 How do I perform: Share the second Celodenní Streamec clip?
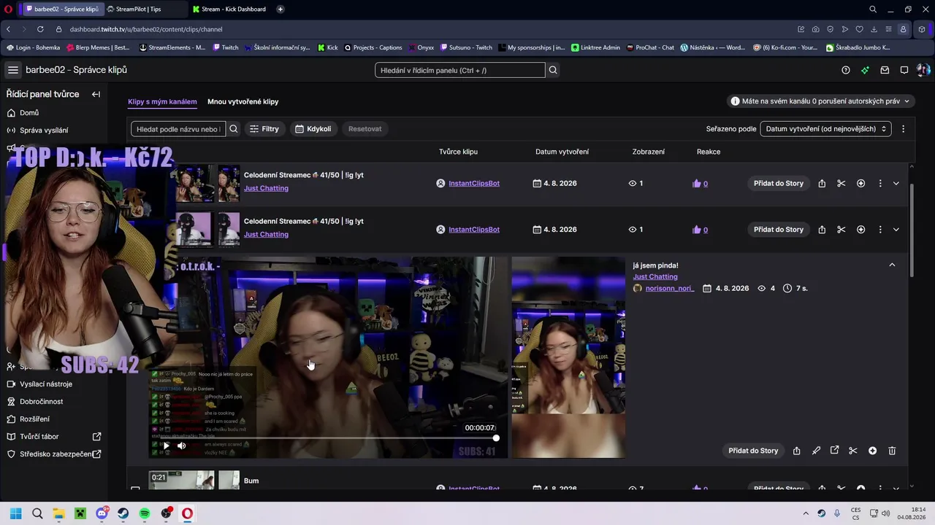coord(822,230)
